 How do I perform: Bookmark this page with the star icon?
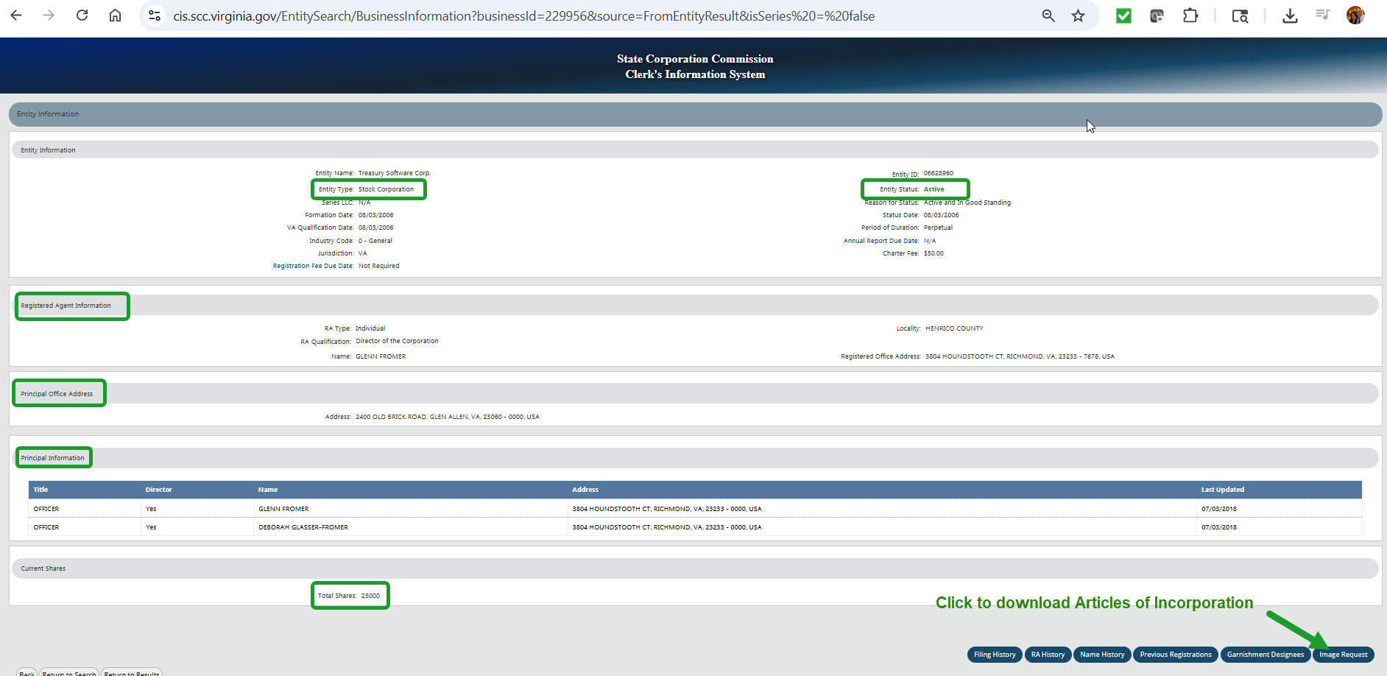[x=1078, y=15]
